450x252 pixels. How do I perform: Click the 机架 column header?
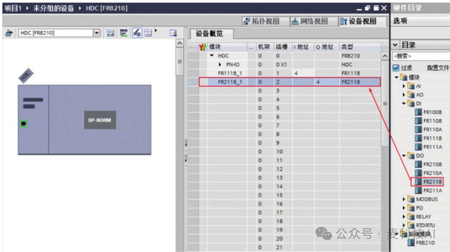pos(264,47)
